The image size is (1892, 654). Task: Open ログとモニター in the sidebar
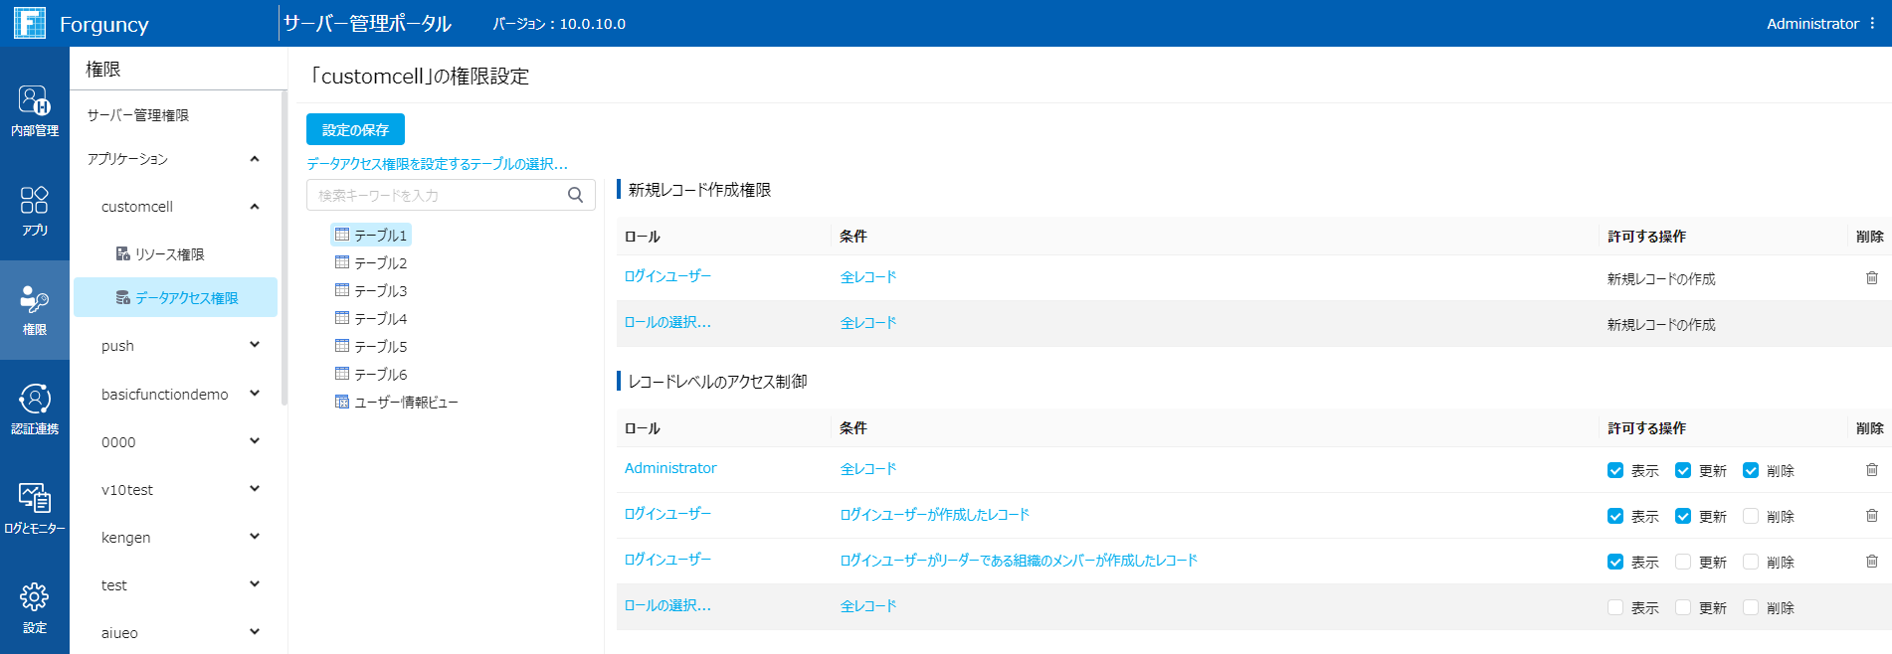34,508
